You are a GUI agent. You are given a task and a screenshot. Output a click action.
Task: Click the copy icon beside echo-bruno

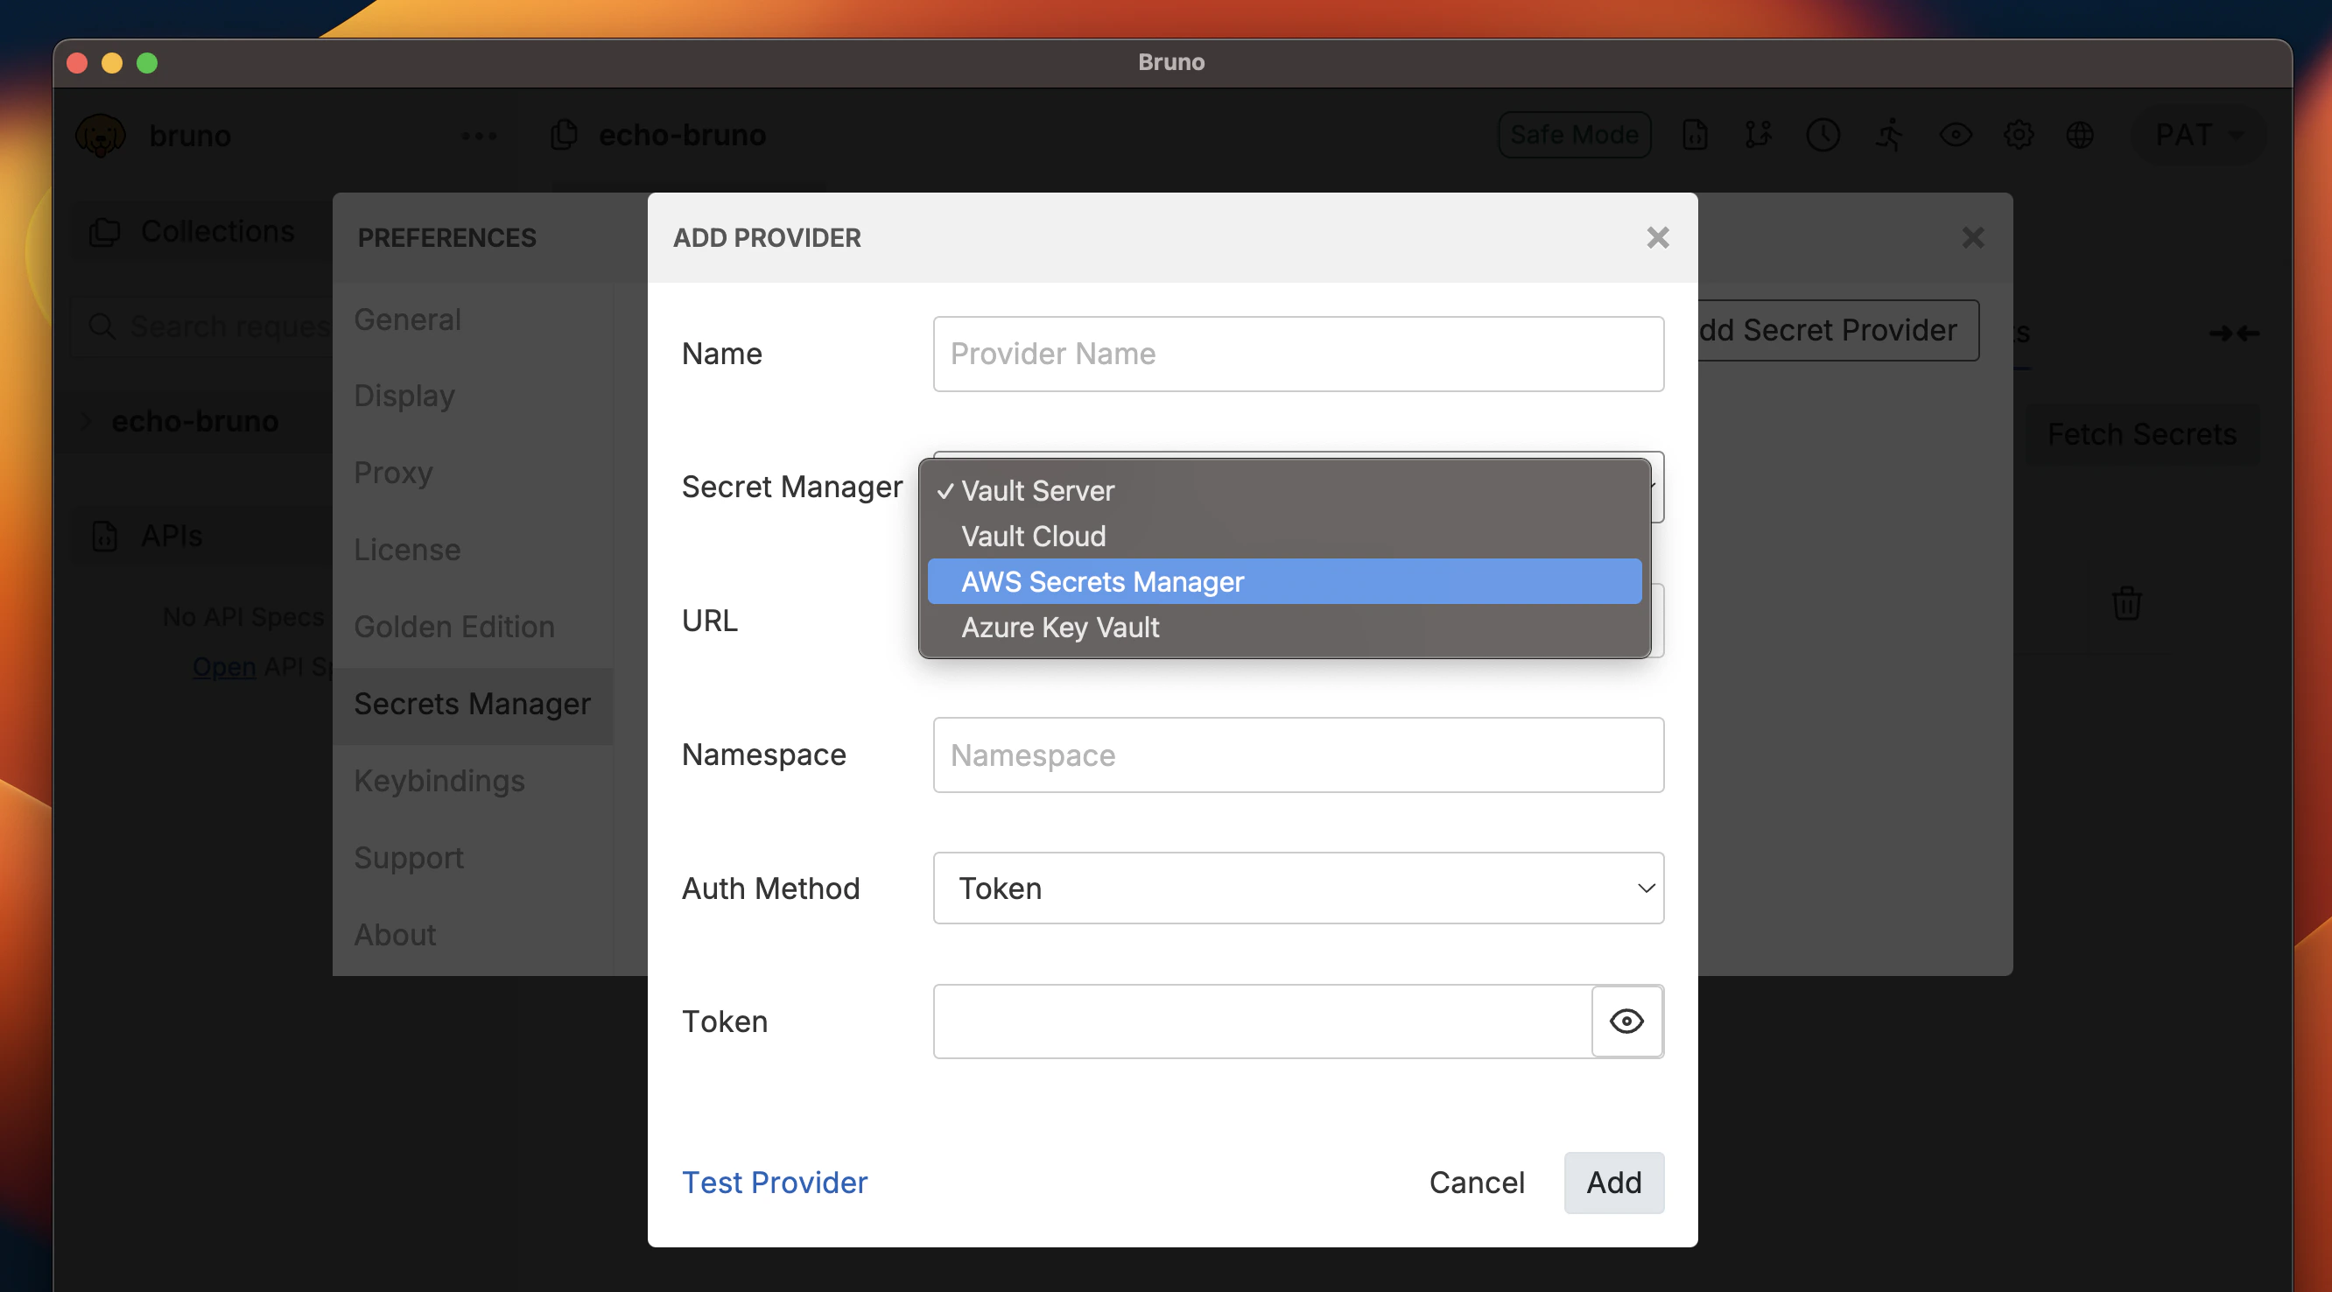tap(564, 134)
